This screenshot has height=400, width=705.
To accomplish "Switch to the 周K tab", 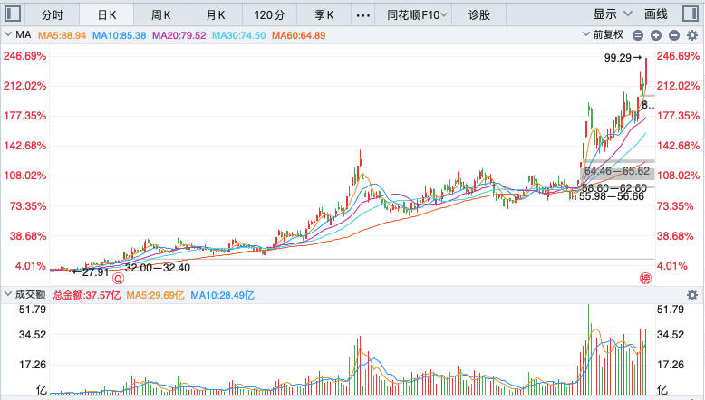I will point(161,15).
